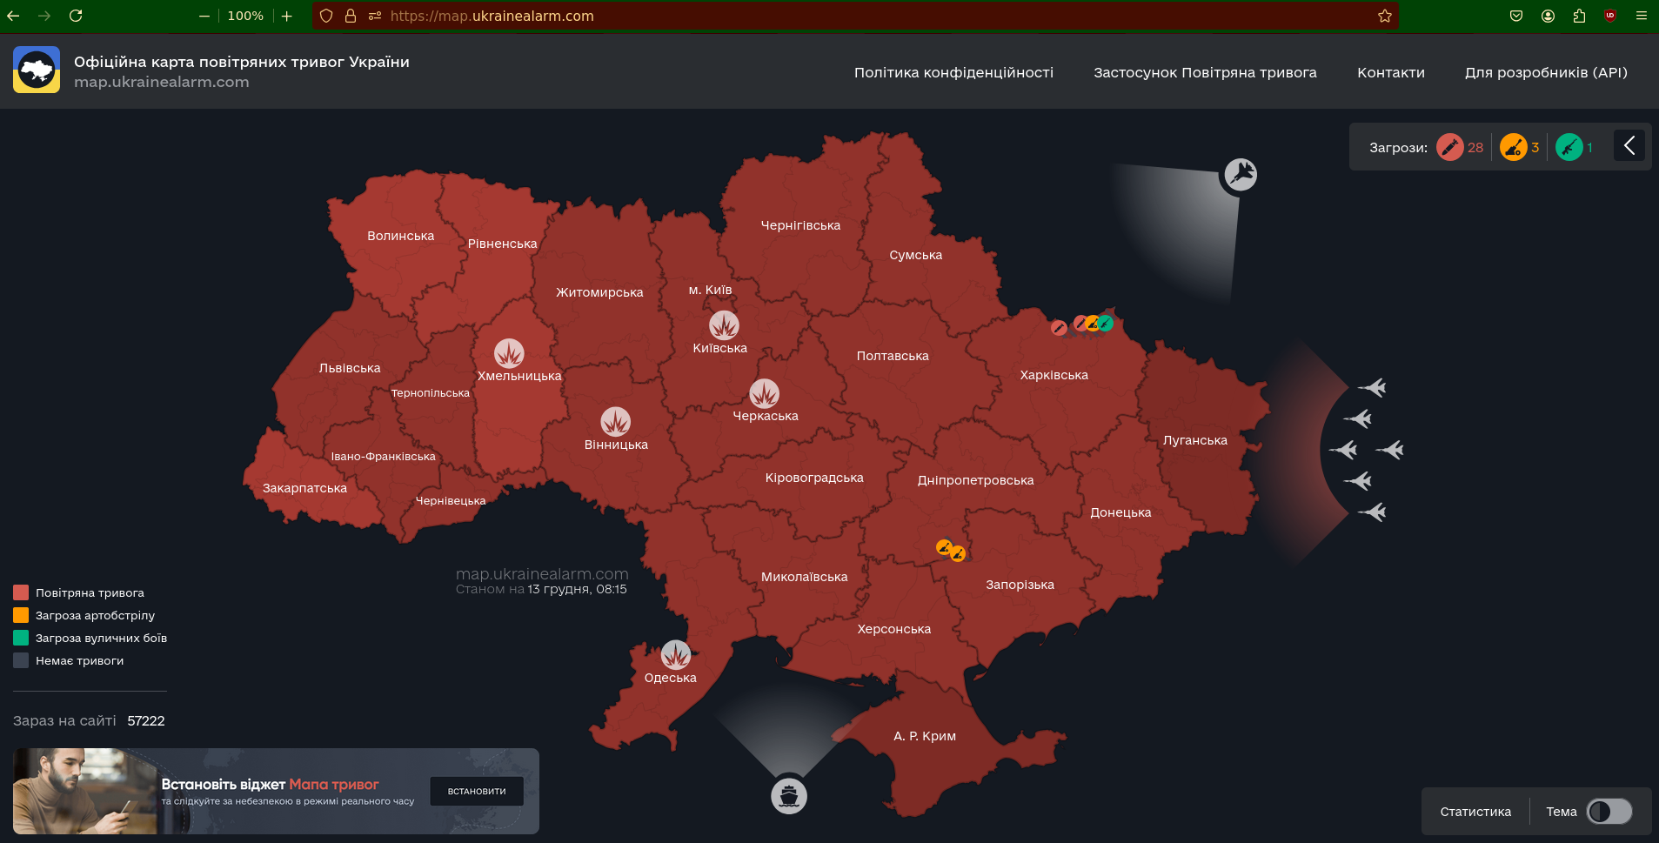The image size is (1659, 843).
Task: Click the explosion marker in Одеська region
Action: (x=676, y=654)
